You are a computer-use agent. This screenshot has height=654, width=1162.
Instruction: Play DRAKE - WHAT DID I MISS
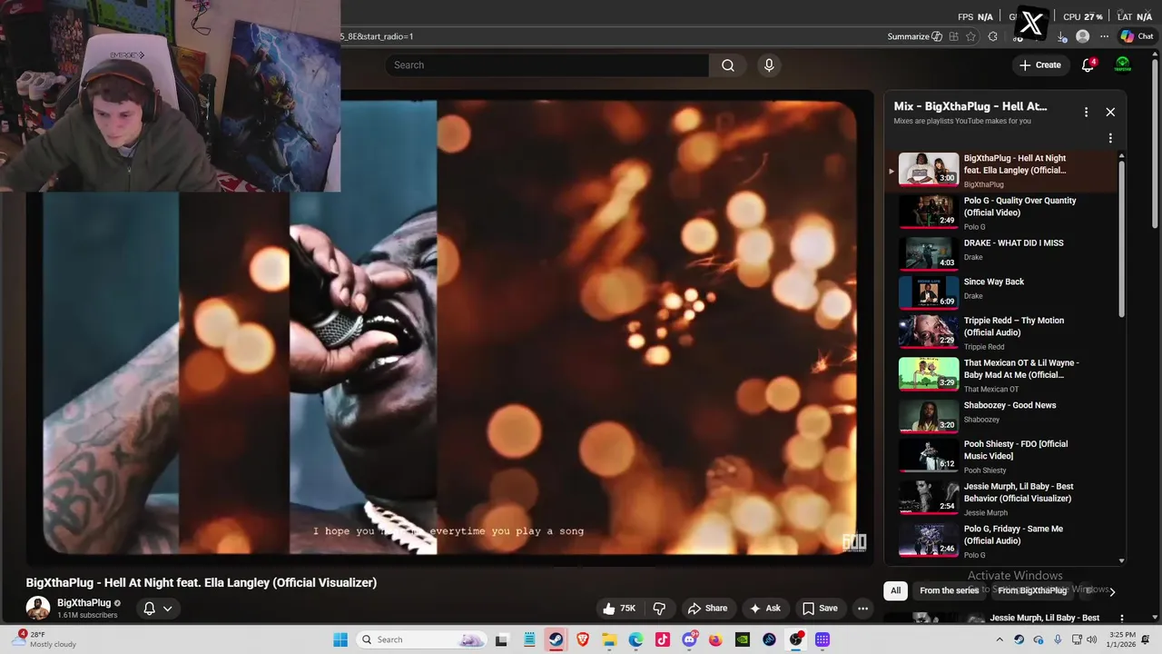coord(1001,253)
